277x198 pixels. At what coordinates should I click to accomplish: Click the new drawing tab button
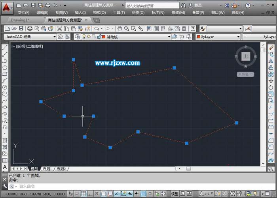(x=97, y=20)
